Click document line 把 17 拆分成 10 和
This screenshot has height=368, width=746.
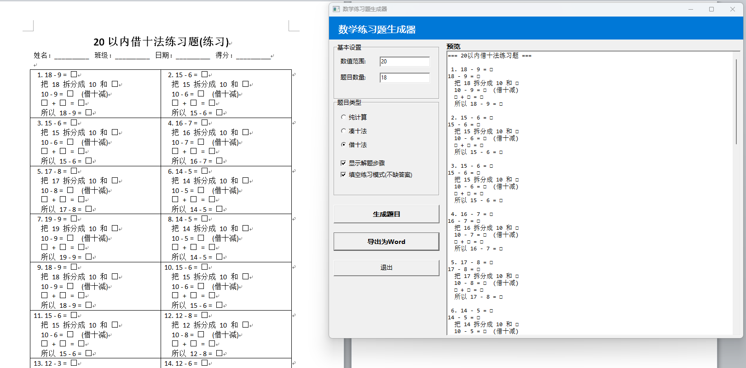pyautogui.click(x=79, y=181)
